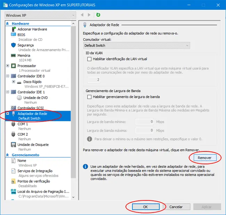Click the BIOS monitor icon

tap(14, 35)
